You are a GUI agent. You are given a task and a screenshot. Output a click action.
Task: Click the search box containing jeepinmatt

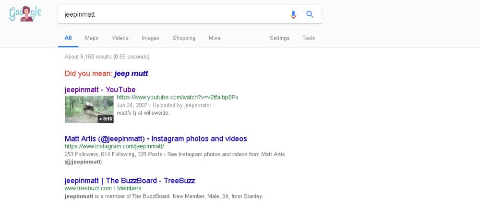click(x=173, y=14)
